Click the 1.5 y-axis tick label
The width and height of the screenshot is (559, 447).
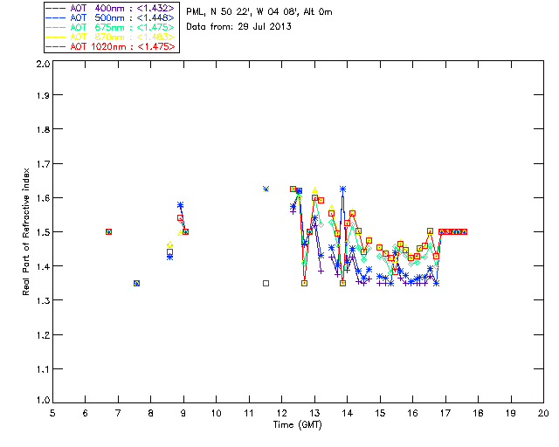pyautogui.click(x=43, y=232)
